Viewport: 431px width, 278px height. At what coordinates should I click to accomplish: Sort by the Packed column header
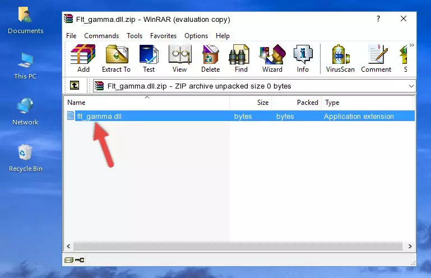(x=296, y=103)
